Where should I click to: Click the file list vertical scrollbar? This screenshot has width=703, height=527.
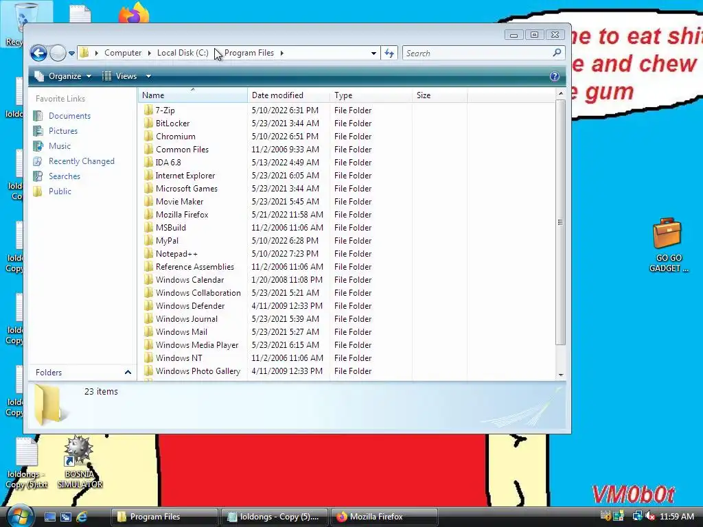(560, 222)
